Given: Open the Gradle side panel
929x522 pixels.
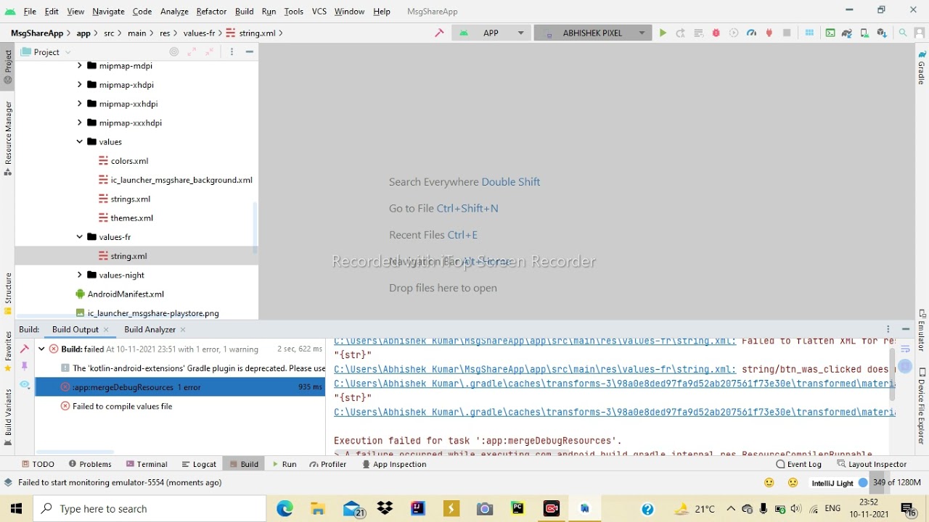Looking at the screenshot, I should point(922,67).
